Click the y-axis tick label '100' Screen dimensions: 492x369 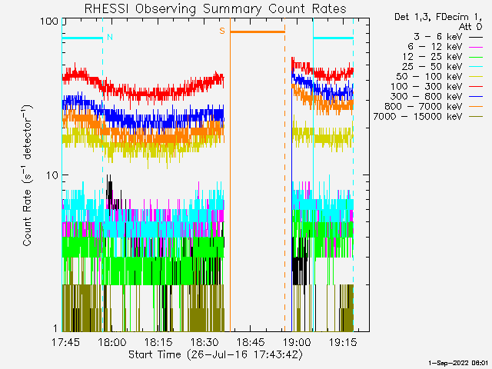point(49,22)
